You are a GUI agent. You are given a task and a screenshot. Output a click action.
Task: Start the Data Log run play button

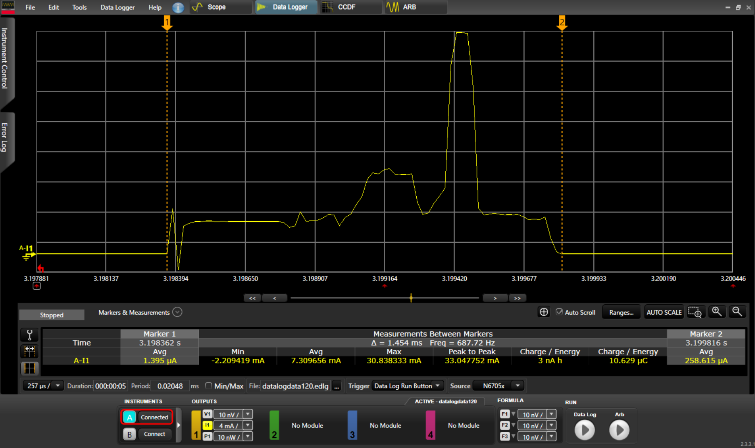pyautogui.click(x=585, y=430)
